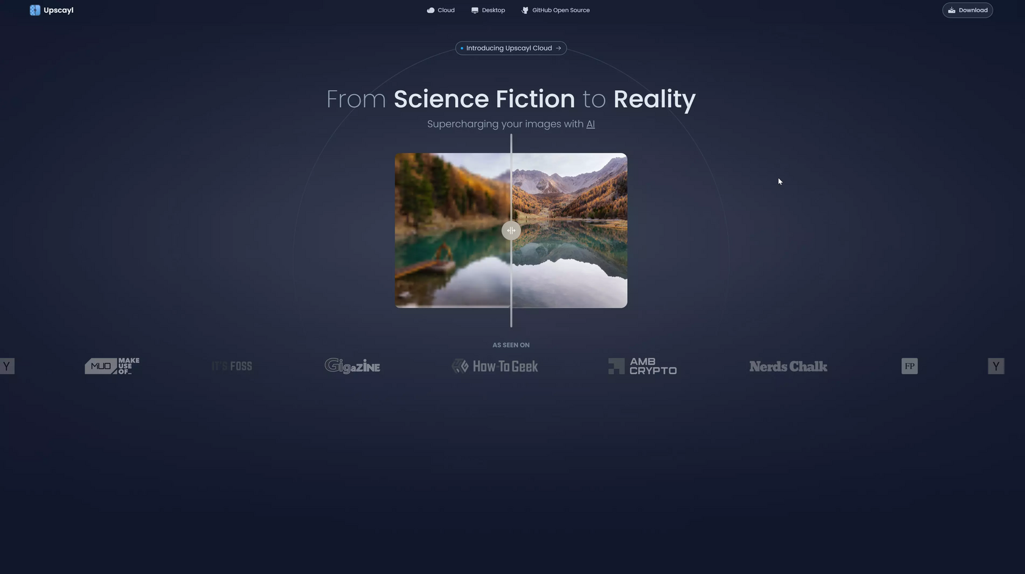The image size is (1025, 574).
Task: Click the MakeUseOf logo
Action: (112, 366)
